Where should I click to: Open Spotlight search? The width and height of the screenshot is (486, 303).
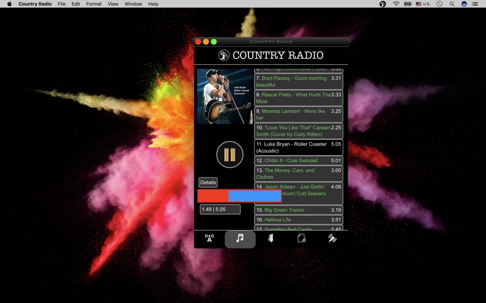[452, 4]
